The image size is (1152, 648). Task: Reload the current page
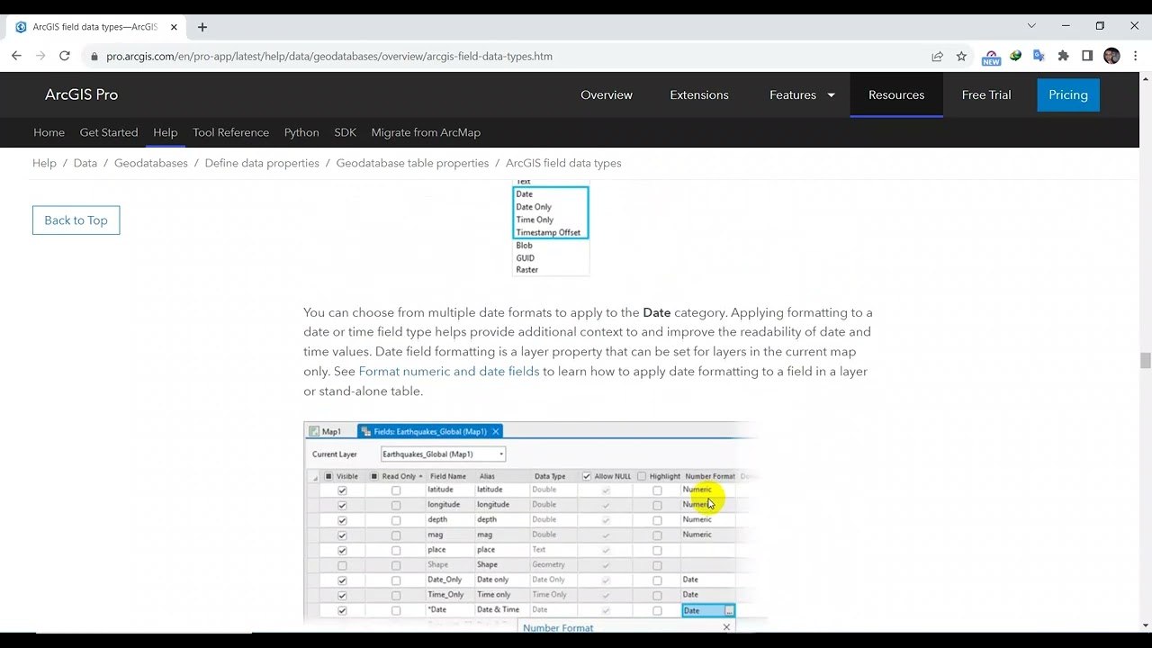65,56
